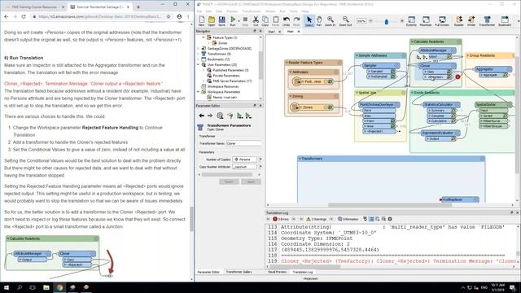Open a new browser tab with plus button
The height and width of the screenshot is (293, 521).
click(x=138, y=7)
